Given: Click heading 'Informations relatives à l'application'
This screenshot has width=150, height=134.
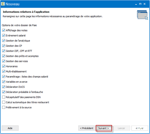Looking at the screenshot, I should click(x=26, y=12).
